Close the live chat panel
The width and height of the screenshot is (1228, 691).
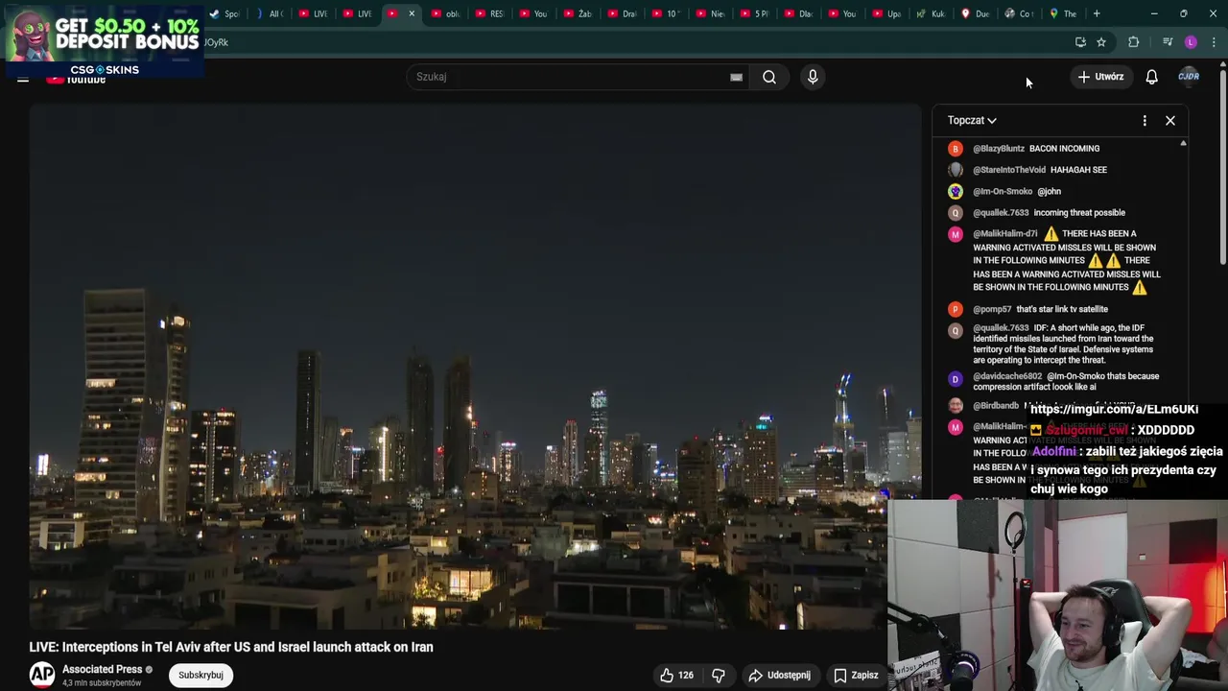(1170, 120)
